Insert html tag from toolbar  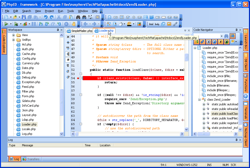click(151, 24)
